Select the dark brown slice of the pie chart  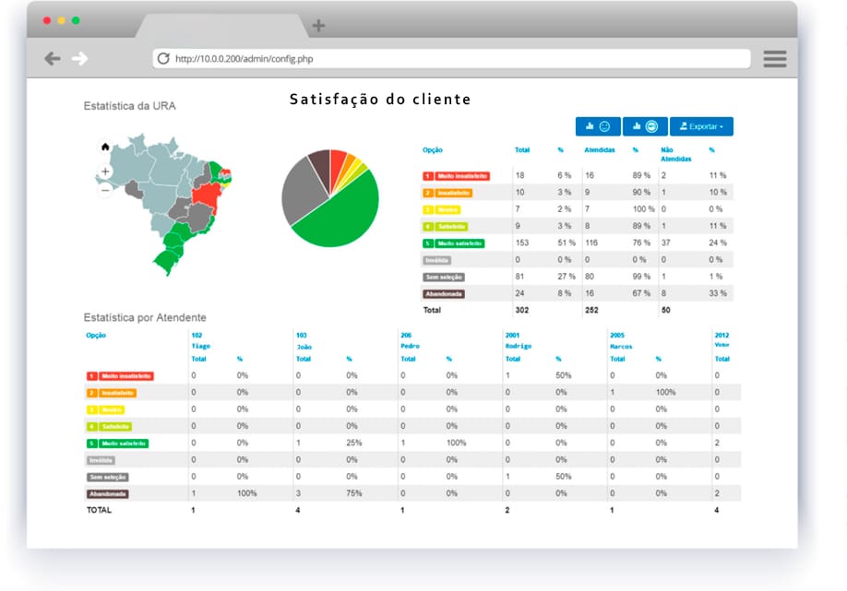point(320,166)
